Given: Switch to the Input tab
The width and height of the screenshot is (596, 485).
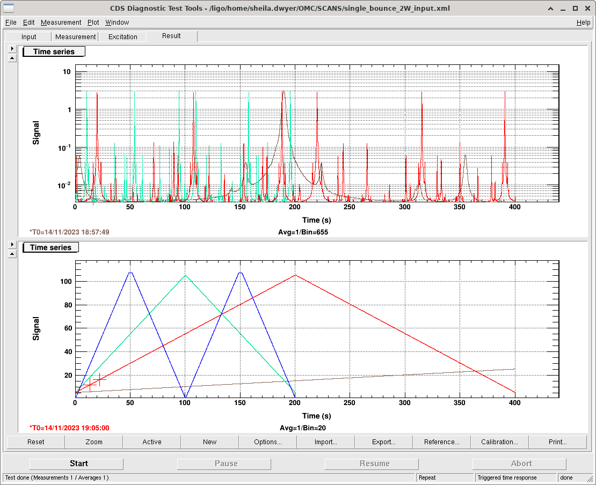Looking at the screenshot, I should pos(29,37).
